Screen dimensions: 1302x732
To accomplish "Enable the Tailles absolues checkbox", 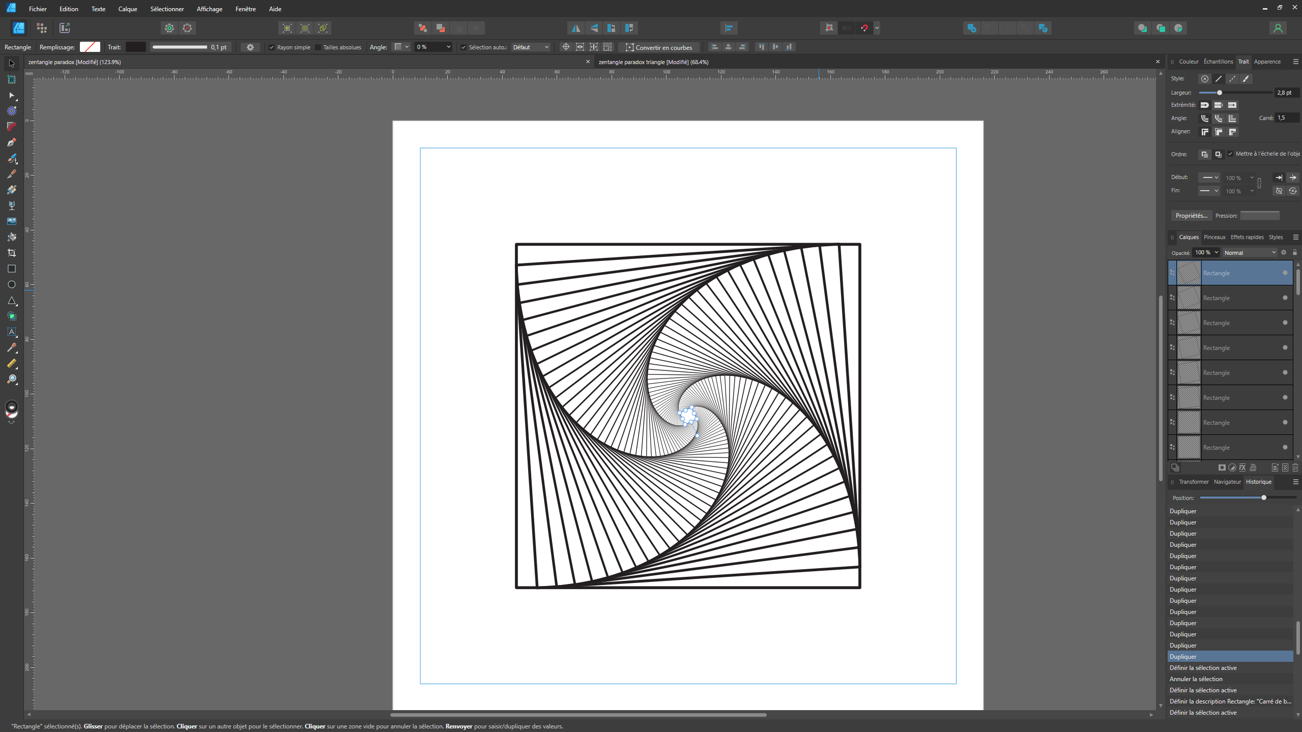I will pyautogui.click(x=318, y=47).
